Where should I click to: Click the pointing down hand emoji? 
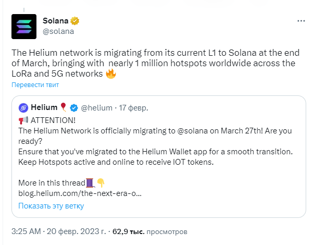[101, 183]
